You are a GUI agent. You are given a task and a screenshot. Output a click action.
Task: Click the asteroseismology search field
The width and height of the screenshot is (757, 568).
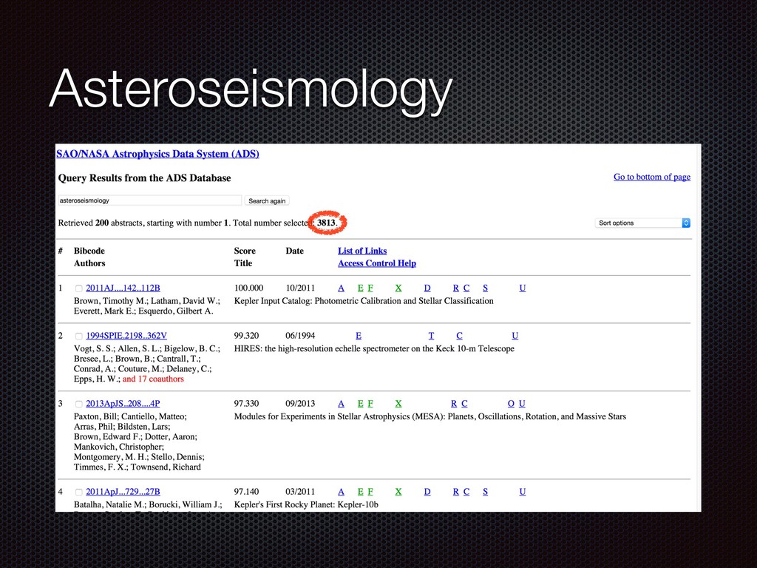[x=149, y=200]
